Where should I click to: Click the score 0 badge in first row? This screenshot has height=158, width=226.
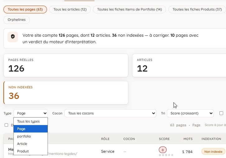coord(163,150)
